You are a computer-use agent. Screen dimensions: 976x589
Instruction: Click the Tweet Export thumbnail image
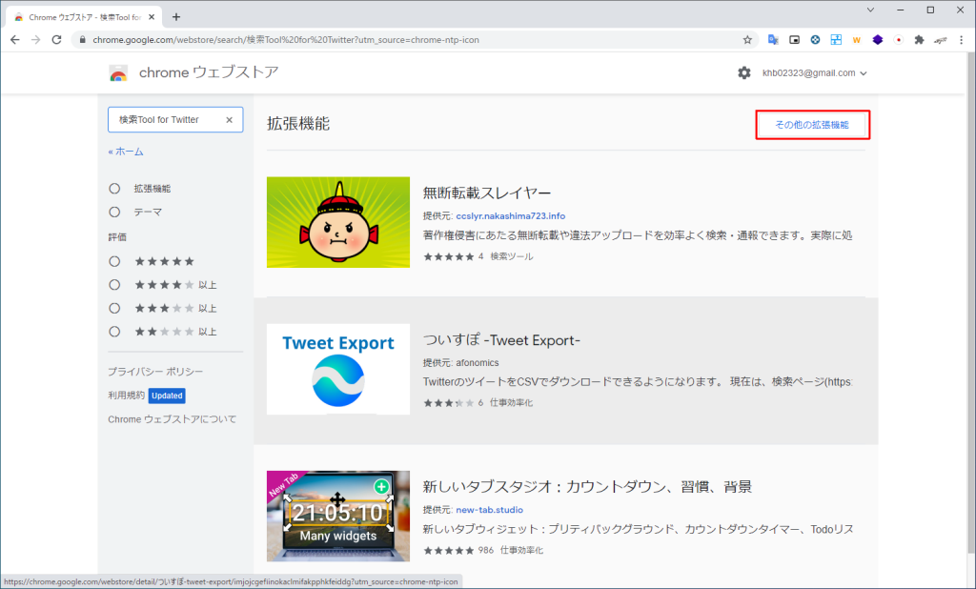tap(338, 369)
